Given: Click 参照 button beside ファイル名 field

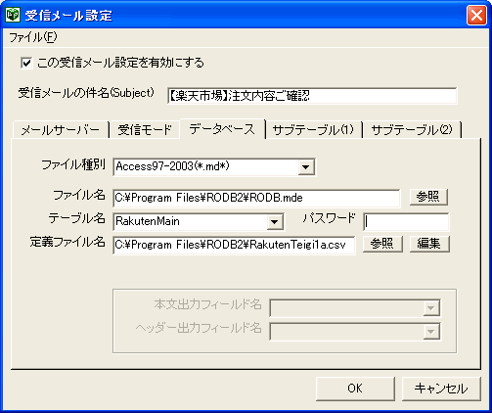Looking at the screenshot, I should (x=428, y=197).
